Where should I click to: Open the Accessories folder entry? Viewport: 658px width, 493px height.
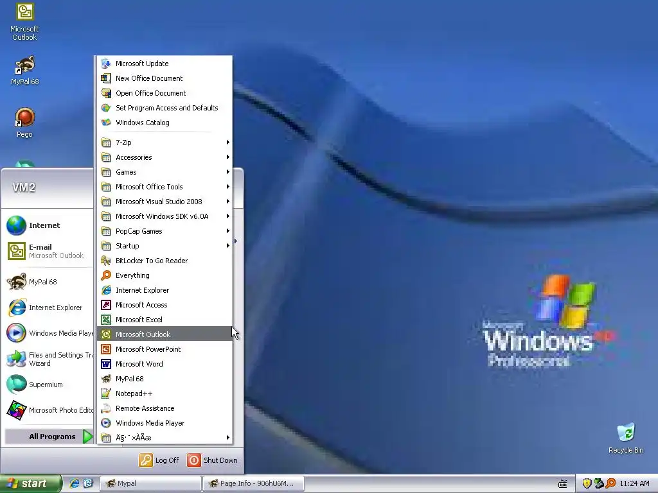point(164,157)
